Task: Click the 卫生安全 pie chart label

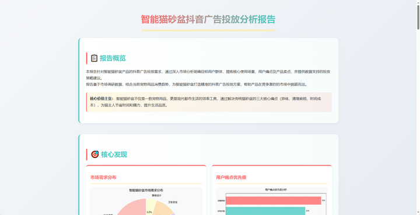Action: pos(173,202)
